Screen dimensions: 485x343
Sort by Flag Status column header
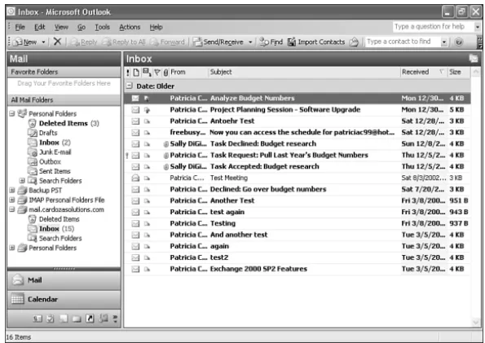pyautogui.click(x=157, y=73)
